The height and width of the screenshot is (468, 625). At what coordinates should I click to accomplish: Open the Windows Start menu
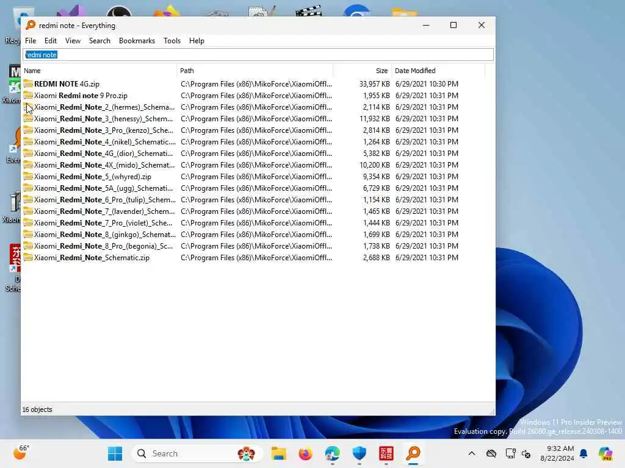(x=115, y=453)
